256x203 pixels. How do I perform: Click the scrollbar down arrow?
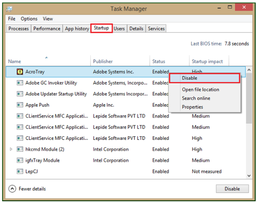pyautogui.click(x=249, y=176)
